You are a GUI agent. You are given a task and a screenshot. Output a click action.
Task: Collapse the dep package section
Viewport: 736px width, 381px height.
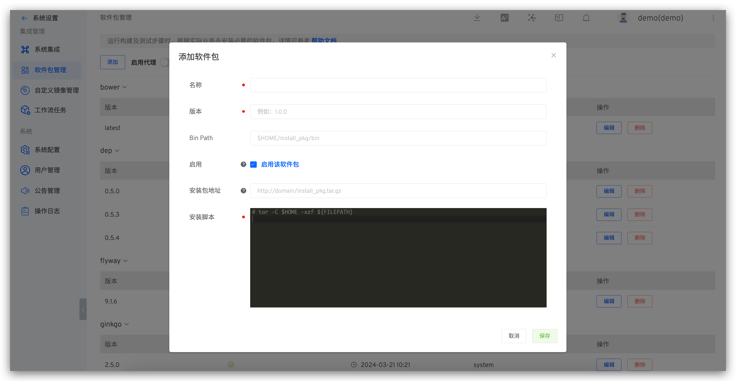117,150
